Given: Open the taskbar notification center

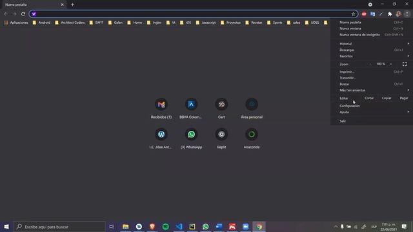Looking at the screenshot, I should pyautogui.click(x=404, y=226).
